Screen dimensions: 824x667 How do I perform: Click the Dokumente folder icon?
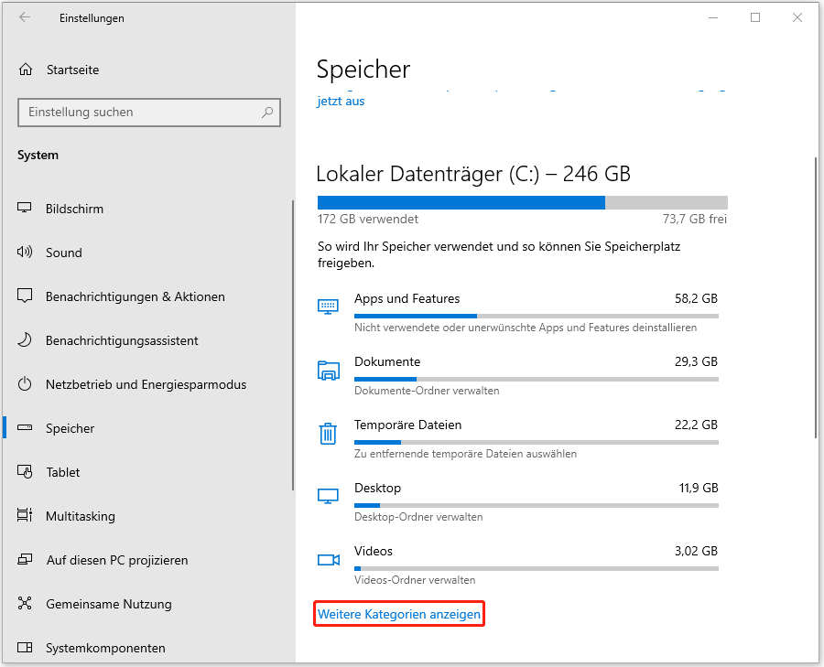point(328,371)
